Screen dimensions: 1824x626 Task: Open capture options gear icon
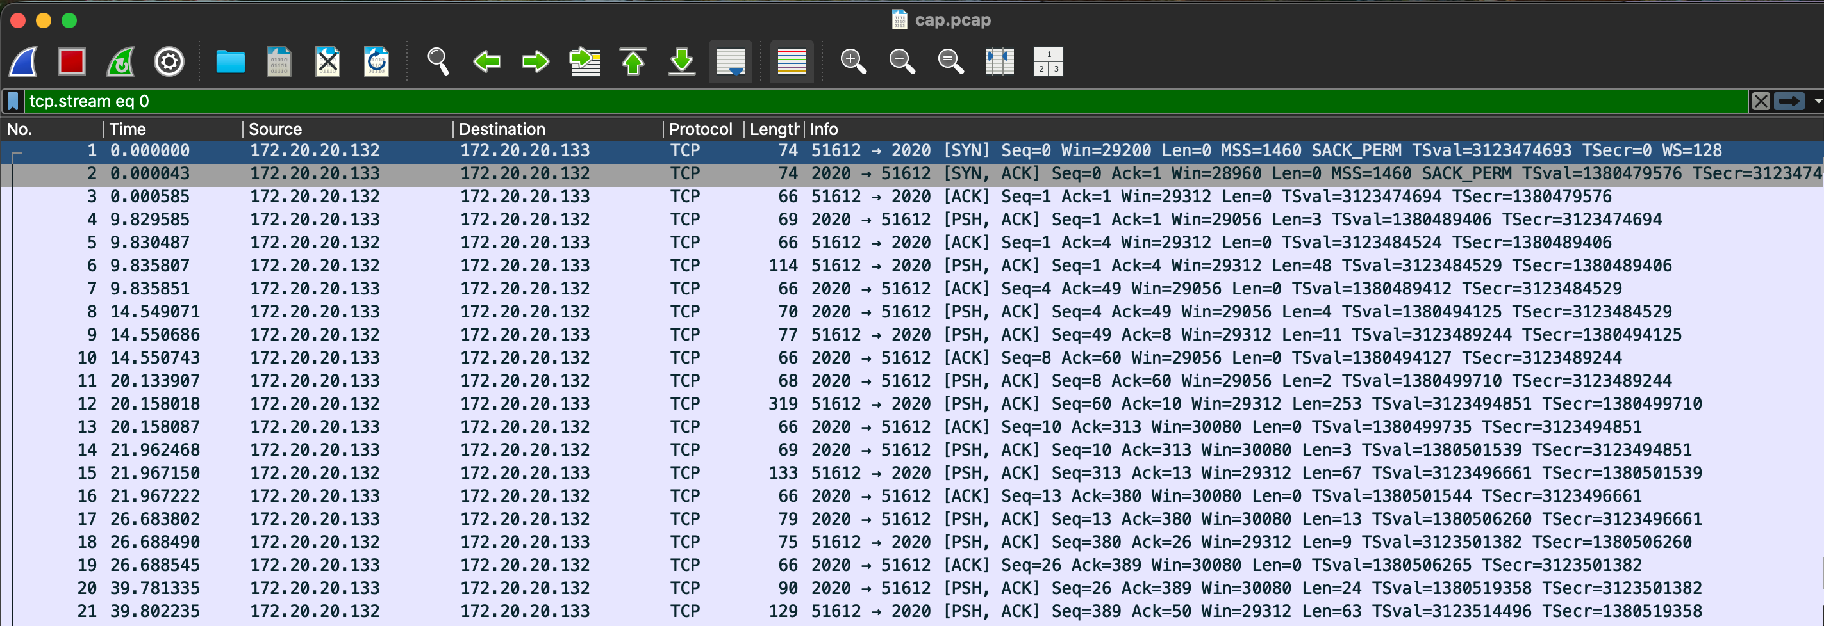coord(169,62)
